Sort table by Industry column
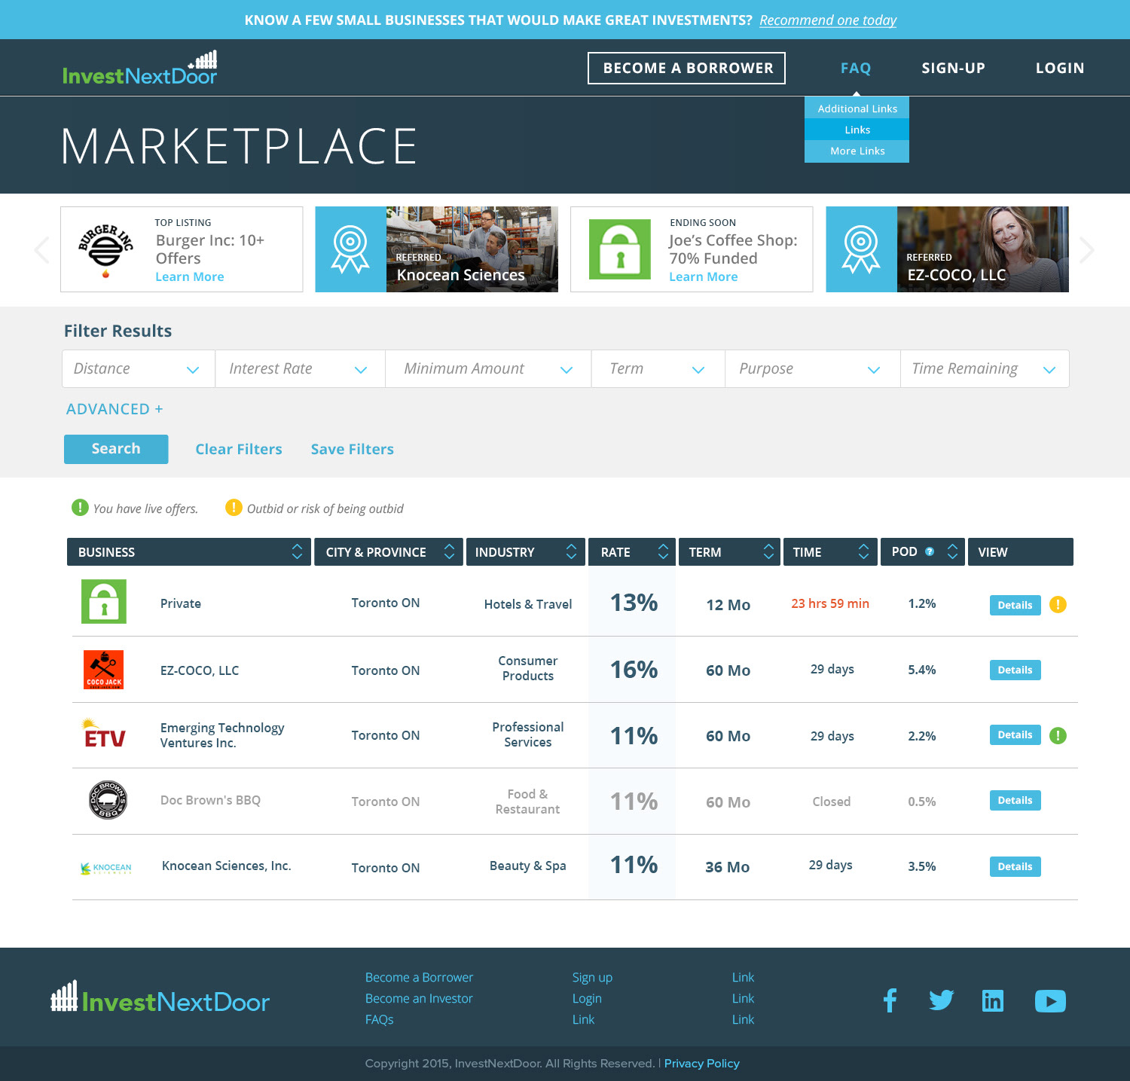 (571, 551)
